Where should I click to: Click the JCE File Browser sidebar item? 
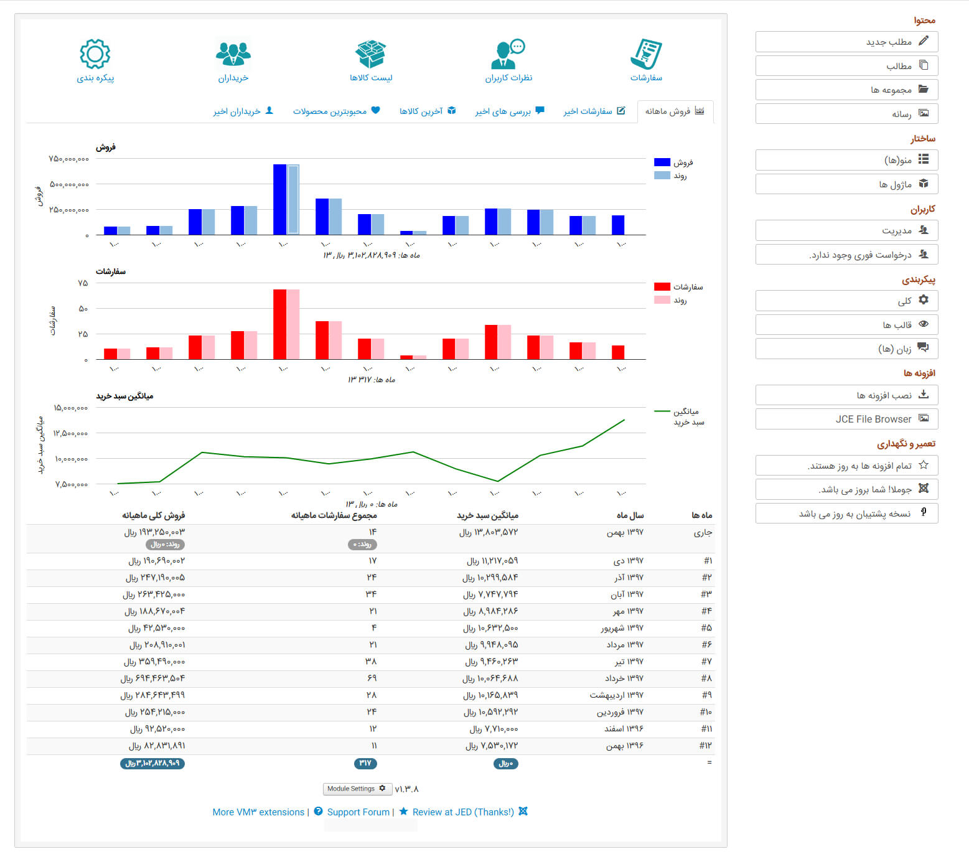pyautogui.click(x=846, y=419)
